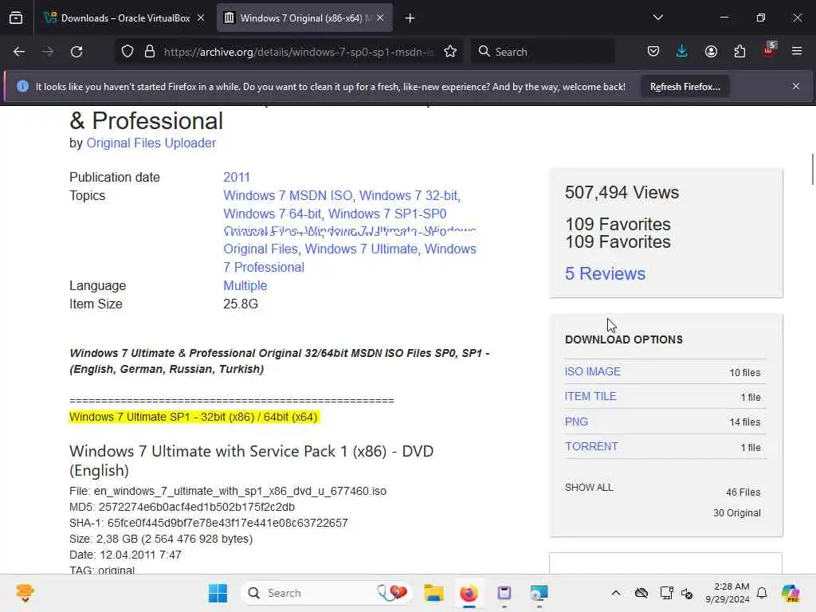Click the SHA-1 checksum line

[208, 523]
